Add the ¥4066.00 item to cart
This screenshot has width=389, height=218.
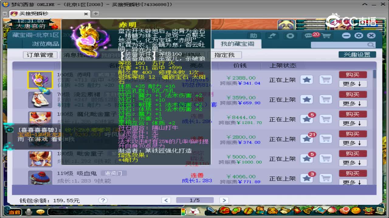pos(325,178)
